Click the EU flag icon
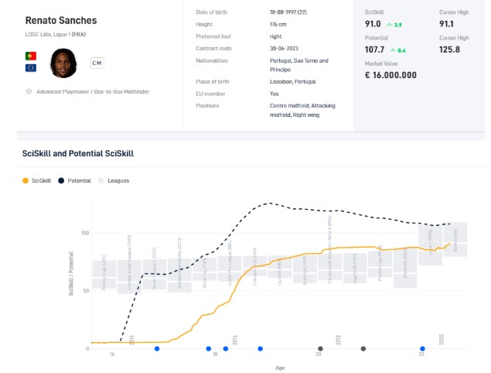The height and width of the screenshot is (373, 491). click(31, 67)
